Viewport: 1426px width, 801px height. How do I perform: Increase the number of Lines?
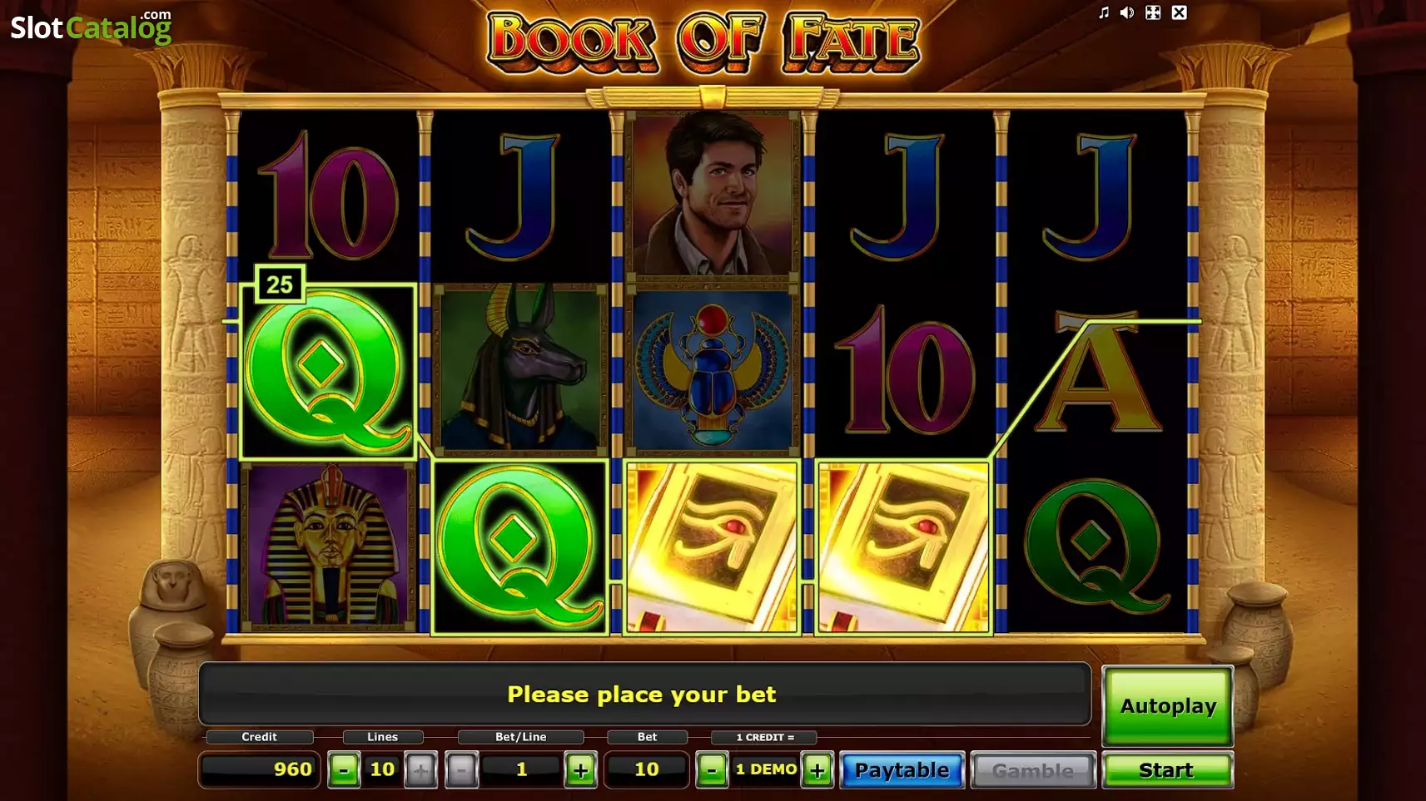tap(420, 770)
